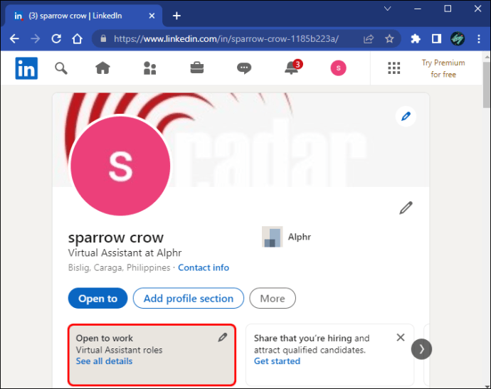The height and width of the screenshot is (389, 491).
Task: View site security lock info
Action: (x=103, y=39)
